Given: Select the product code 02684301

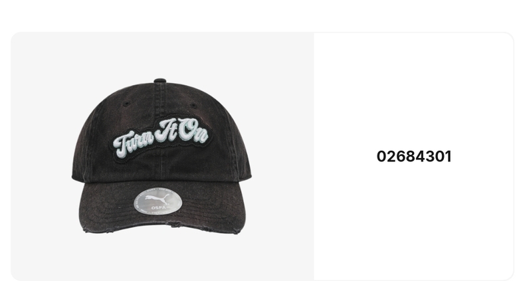Looking at the screenshot, I should pyautogui.click(x=414, y=157).
